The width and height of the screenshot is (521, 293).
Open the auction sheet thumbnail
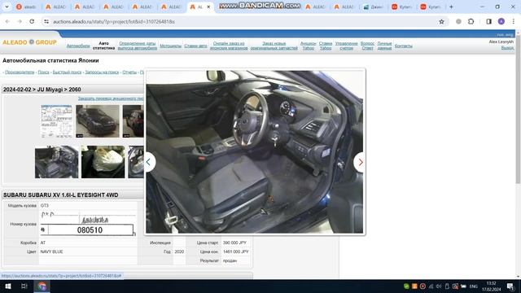tap(56, 121)
